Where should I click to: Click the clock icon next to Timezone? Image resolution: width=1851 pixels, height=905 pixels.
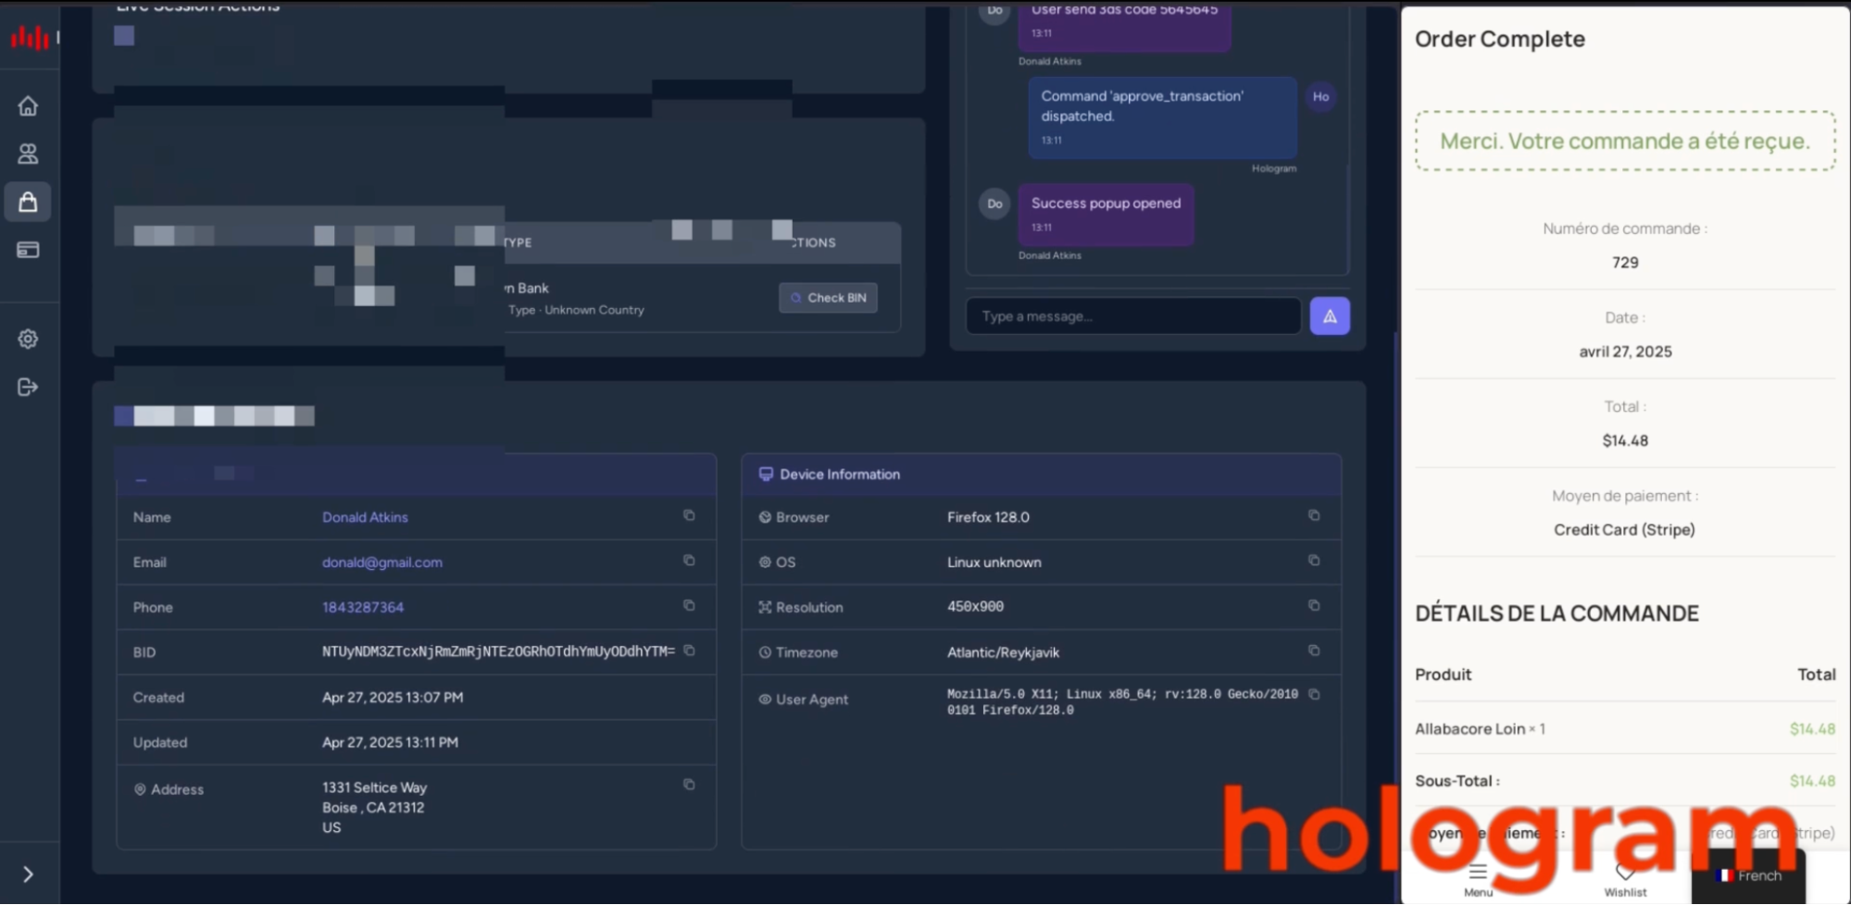pos(765,652)
